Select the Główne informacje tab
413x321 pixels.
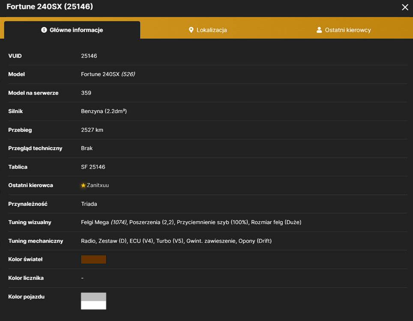(72, 30)
